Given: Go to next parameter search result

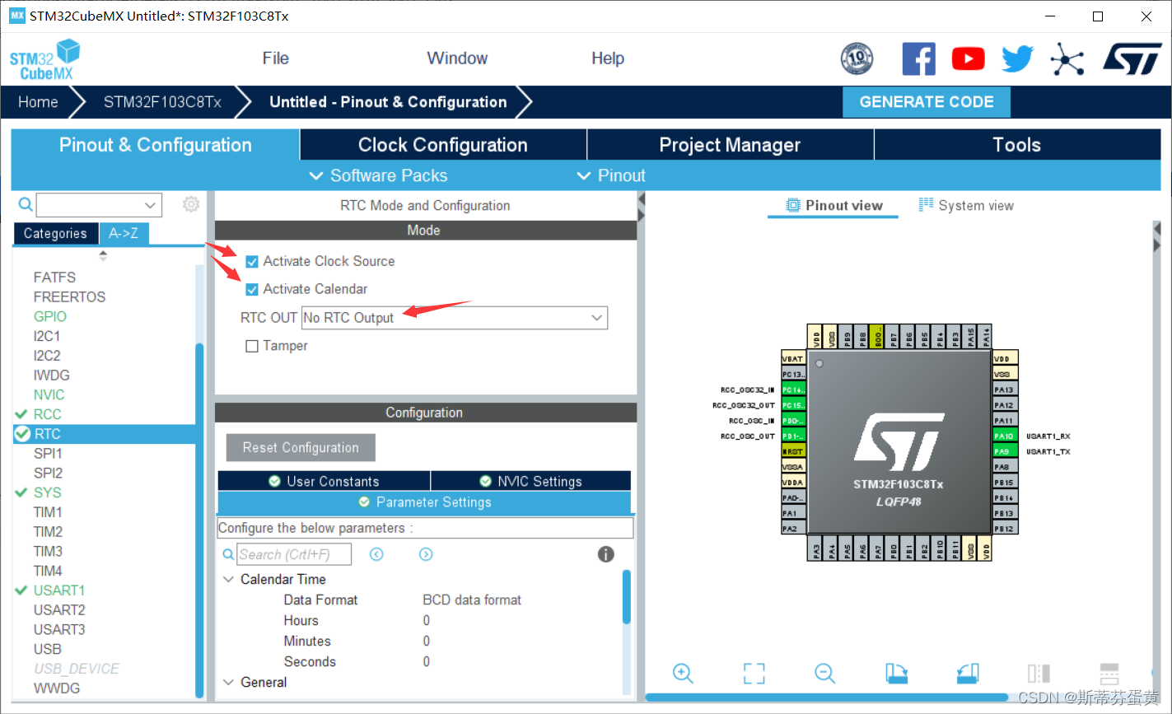Looking at the screenshot, I should coord(426,554).
